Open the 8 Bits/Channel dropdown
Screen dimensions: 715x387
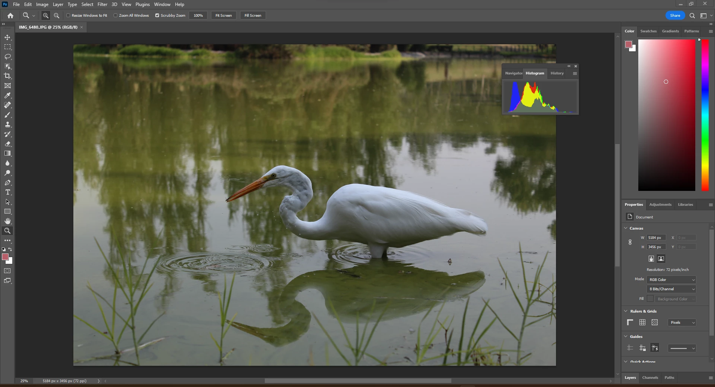click(671, 289)
